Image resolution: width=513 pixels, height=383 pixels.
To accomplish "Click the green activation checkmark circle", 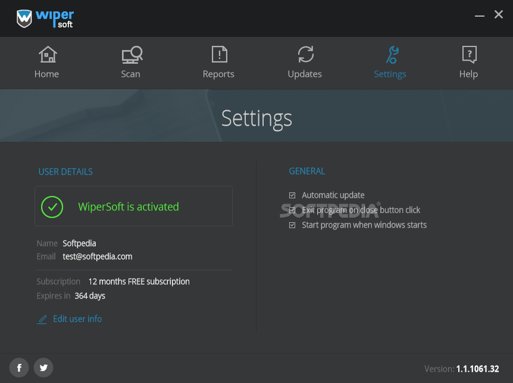I will [x=52, y=207].
